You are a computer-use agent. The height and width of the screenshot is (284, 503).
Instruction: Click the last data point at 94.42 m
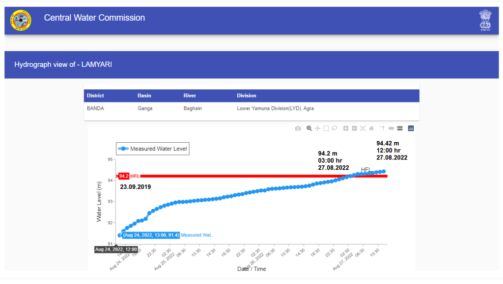tap(383, 172)
